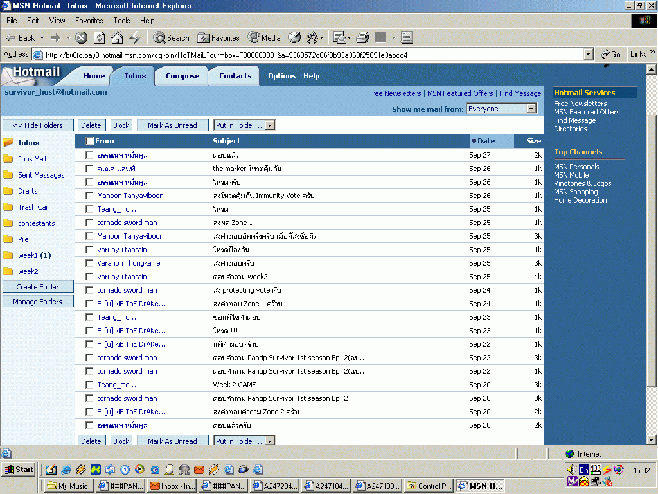This screenshot has height=494, width=658.
Task: Go to the browser Home page icon
Action: [x=117, y=38]
